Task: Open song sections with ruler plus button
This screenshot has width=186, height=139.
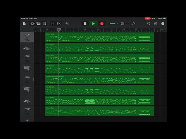Action: 165,30
